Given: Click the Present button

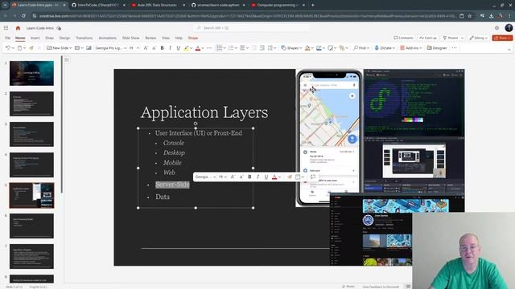Looking at the screenshot, I should pyautogui.click(x=451, y=38).
